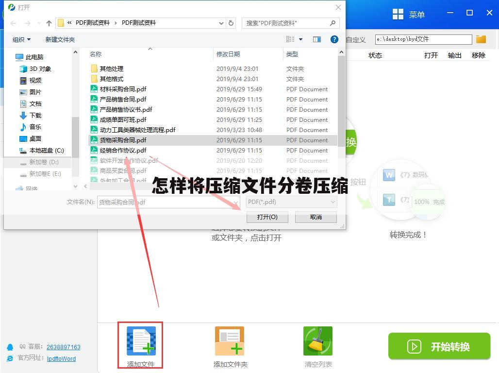Click the 移除 column header in converter
Viewport: 499px width, 373px height.
click(478, 55)
